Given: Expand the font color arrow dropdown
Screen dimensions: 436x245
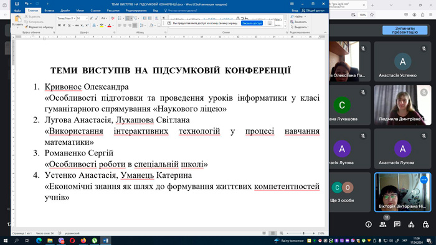Looking at the screenshot, I should point(113,25).
